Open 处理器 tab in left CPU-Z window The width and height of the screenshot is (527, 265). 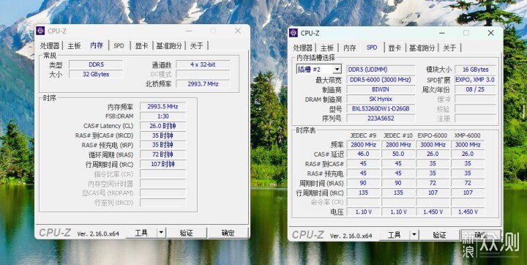pos(50,45)
